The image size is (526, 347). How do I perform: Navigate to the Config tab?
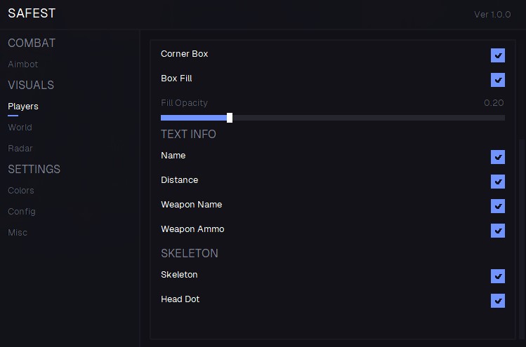click(x=22, y=212)
